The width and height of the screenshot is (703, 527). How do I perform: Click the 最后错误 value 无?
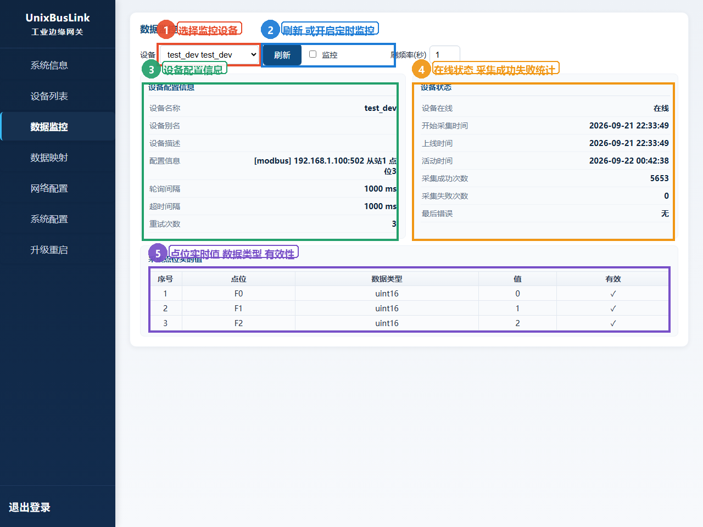click(665, 214)
